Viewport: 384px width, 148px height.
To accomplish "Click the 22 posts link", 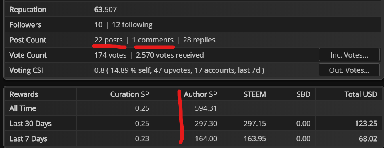I will [108, 40].
